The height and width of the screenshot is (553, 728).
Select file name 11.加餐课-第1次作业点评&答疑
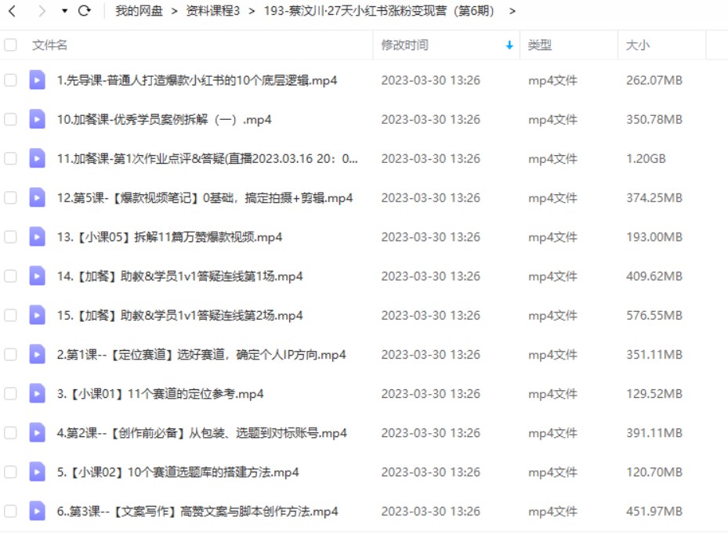207,159
